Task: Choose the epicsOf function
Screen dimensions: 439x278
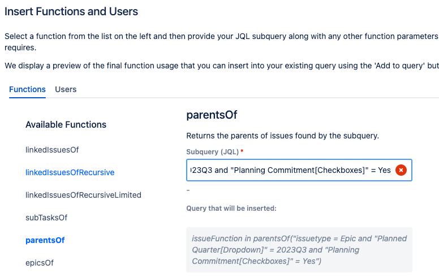Action: click(40, 263)
